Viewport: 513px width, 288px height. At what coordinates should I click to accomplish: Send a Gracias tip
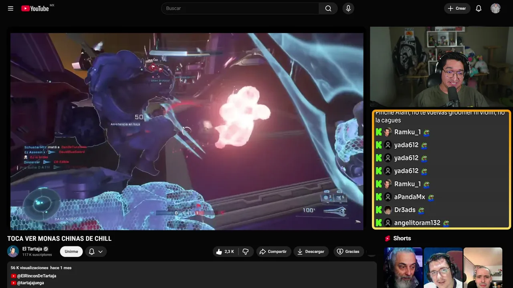[x=348, y=252]
